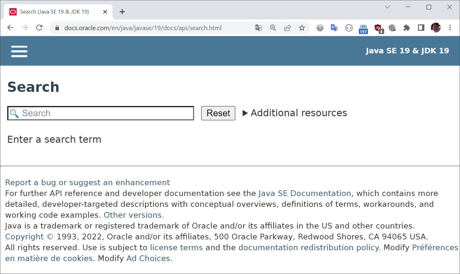This screenshot has height=274, width=460.
Task: Open the Extensions puzzle piece menu
Action: [407, 28]
